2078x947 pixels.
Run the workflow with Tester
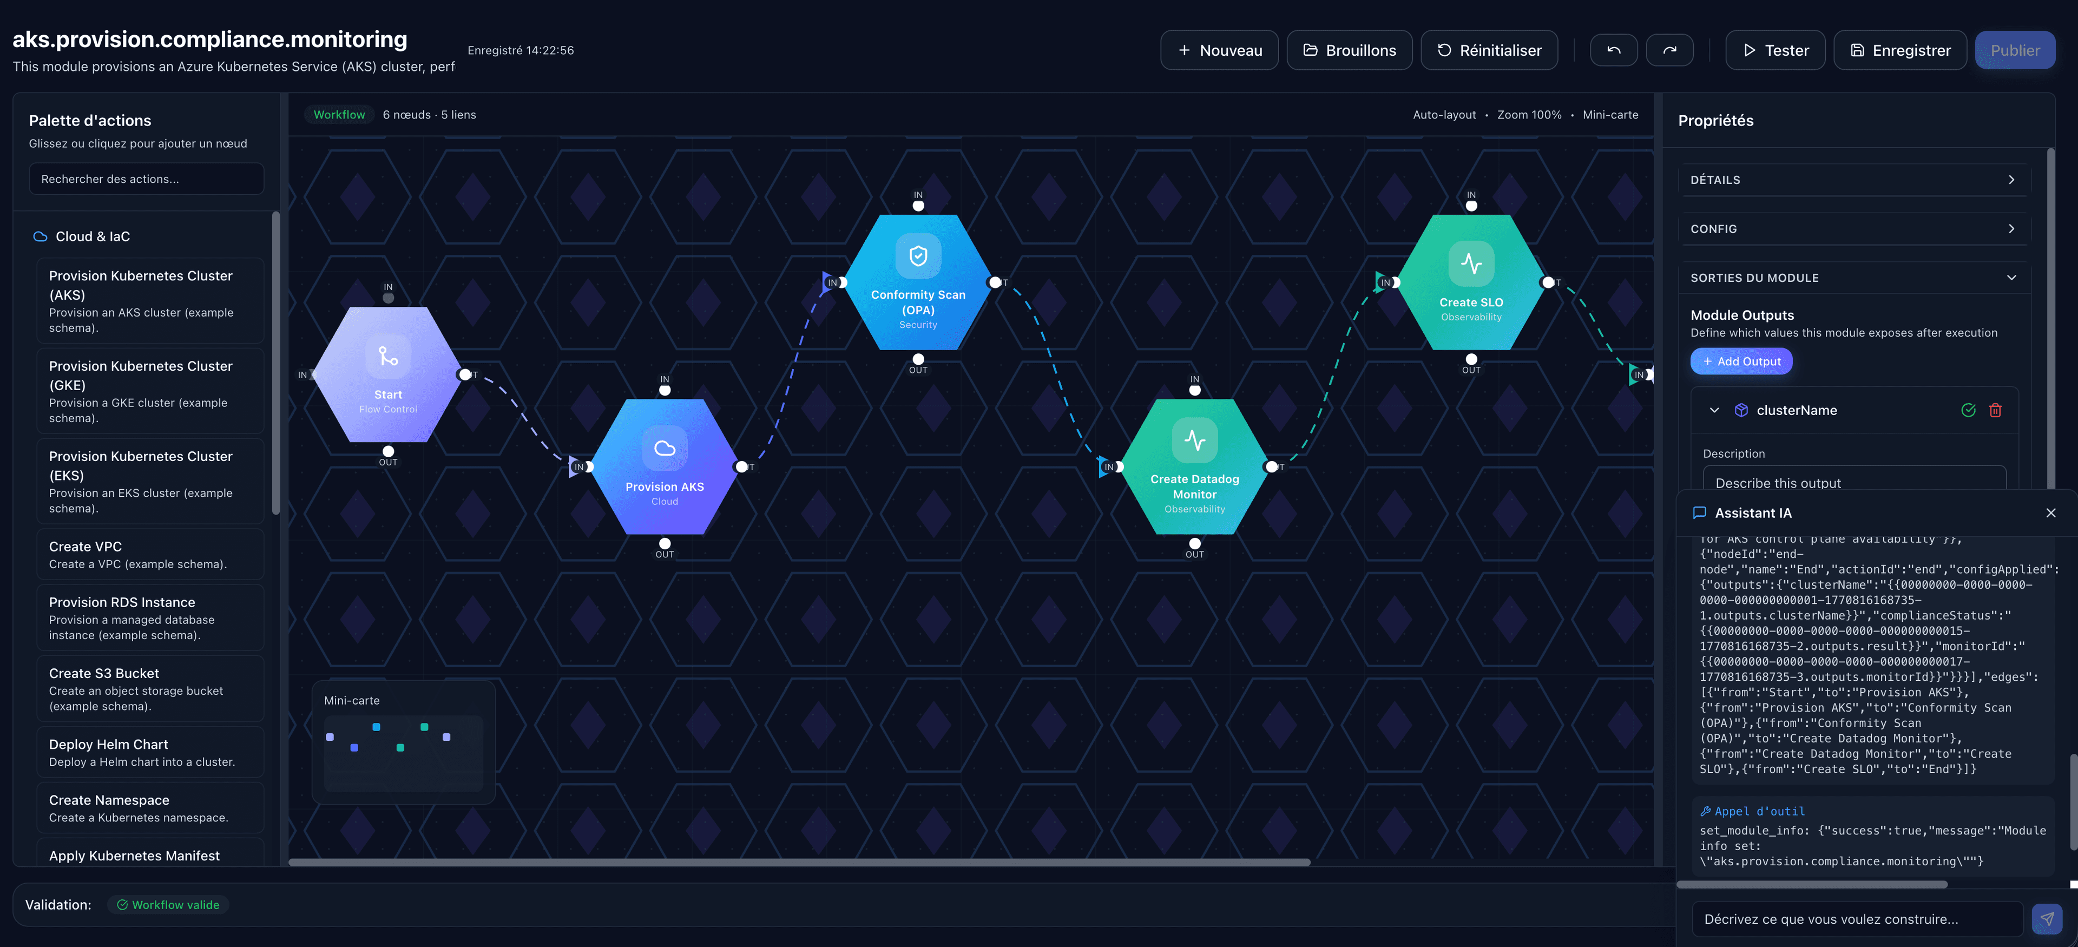click(x=1775, y=50)
